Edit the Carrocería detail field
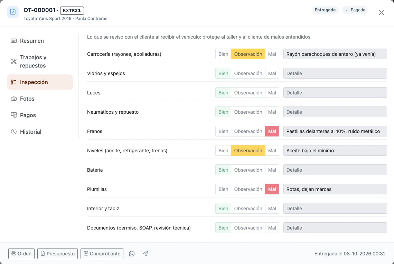Screen dimensions: 394x264 point(335,54)
